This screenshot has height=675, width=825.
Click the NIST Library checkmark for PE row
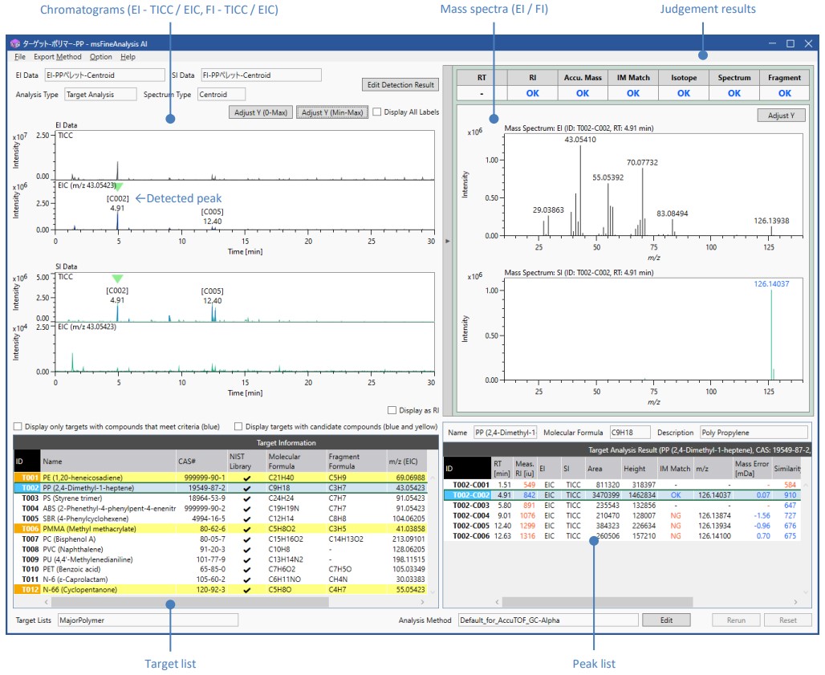[246, 477]
